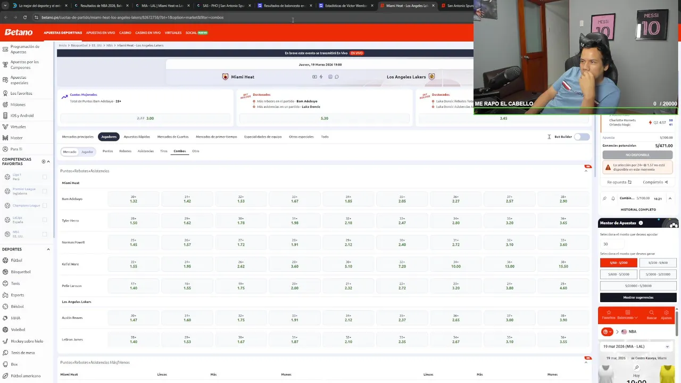Collapse Puntos+Rebotes+Asistencias Más/Menos market
The height and width of the screenshot is (383, 681).
[586, 362]
